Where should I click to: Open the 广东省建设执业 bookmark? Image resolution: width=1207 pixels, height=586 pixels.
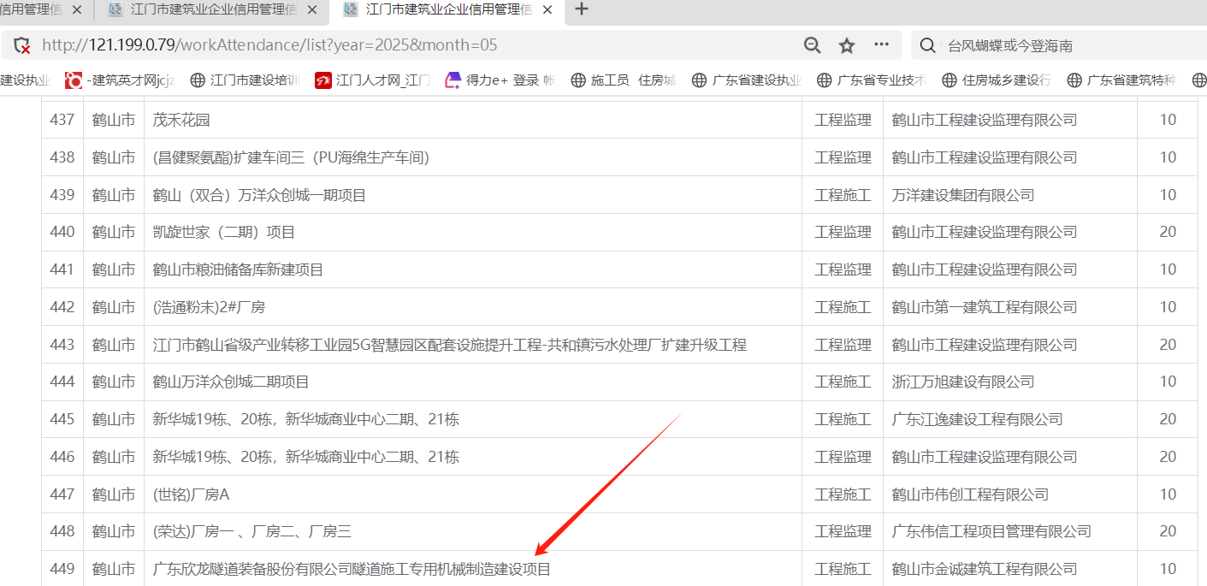(747, 80)
